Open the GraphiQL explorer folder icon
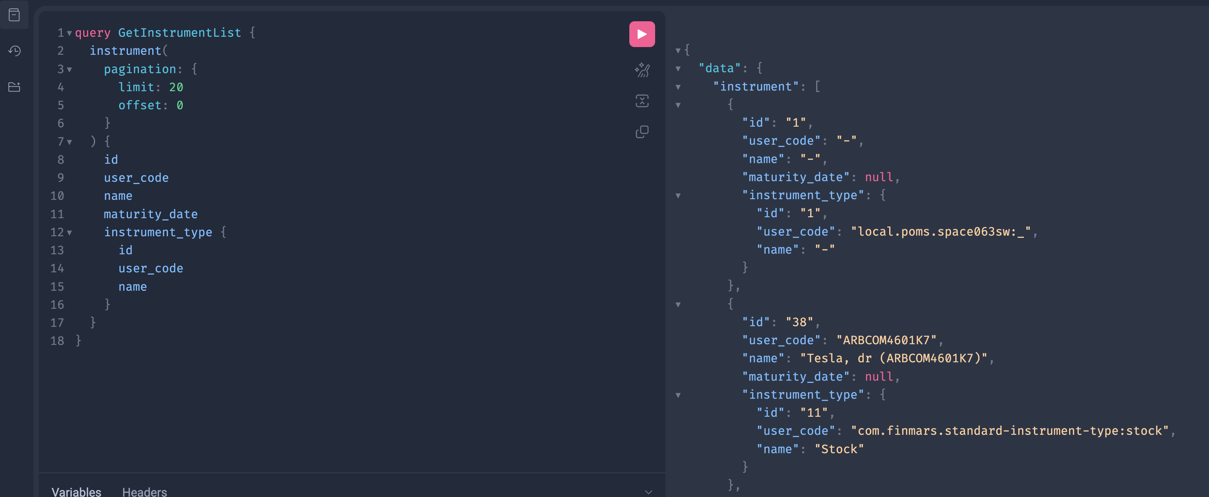 point(14,87)
